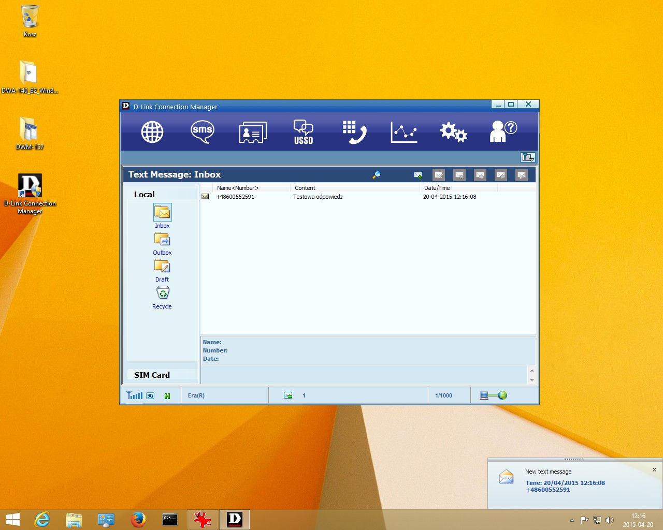
Task: Close the New text message notification
Action: (x=654, y=470)
